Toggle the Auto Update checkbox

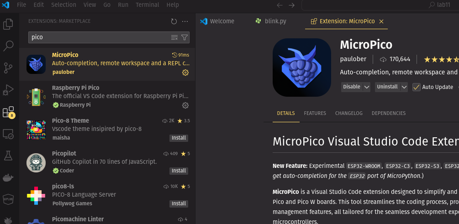point(416,87)
